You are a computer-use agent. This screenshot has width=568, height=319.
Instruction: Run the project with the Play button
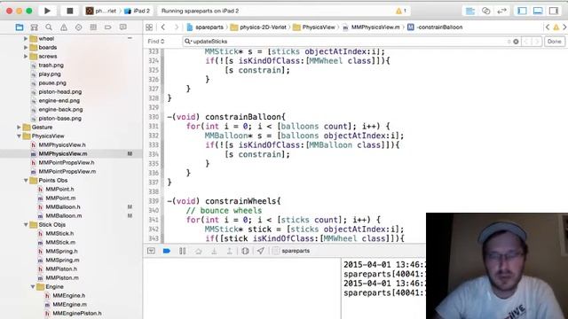coord(47,11)
